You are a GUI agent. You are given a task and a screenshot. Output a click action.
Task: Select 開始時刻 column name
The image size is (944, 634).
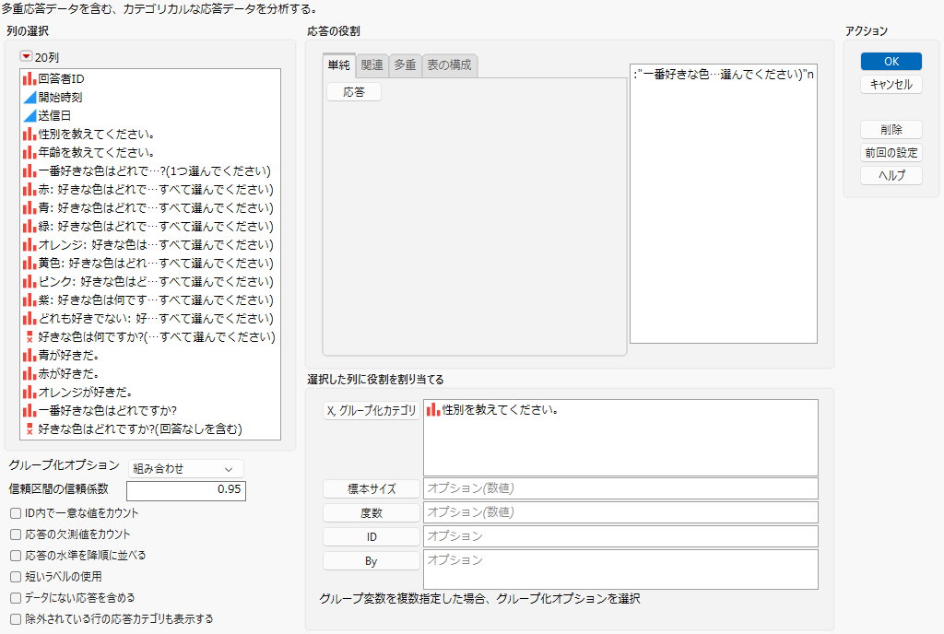(60, 97)
